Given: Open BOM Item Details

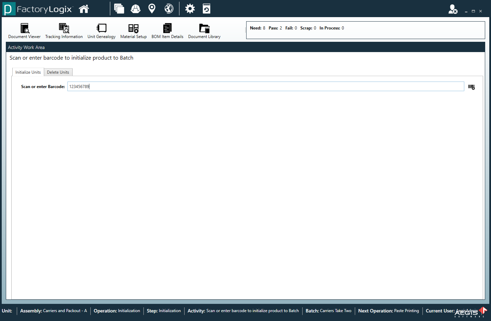Looking at the screenshot, I should click(x=167, y=31).
